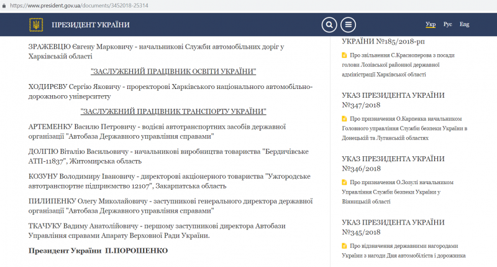This screenshot has height=267, width=497.
Task: Click heading ЗАСЛУЖЕНИЙ ПРАЦІВНИК ОСВІТИ УКРАЇНИ
Action: pos(173,72)
